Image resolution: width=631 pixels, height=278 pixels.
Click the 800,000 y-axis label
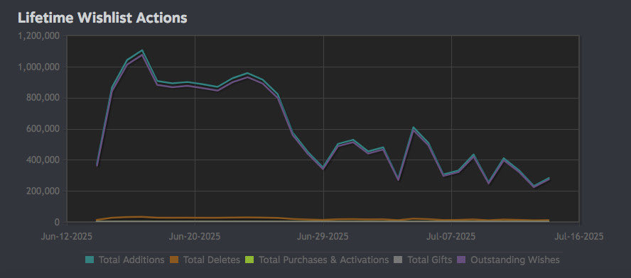click(x=43, y=98)
